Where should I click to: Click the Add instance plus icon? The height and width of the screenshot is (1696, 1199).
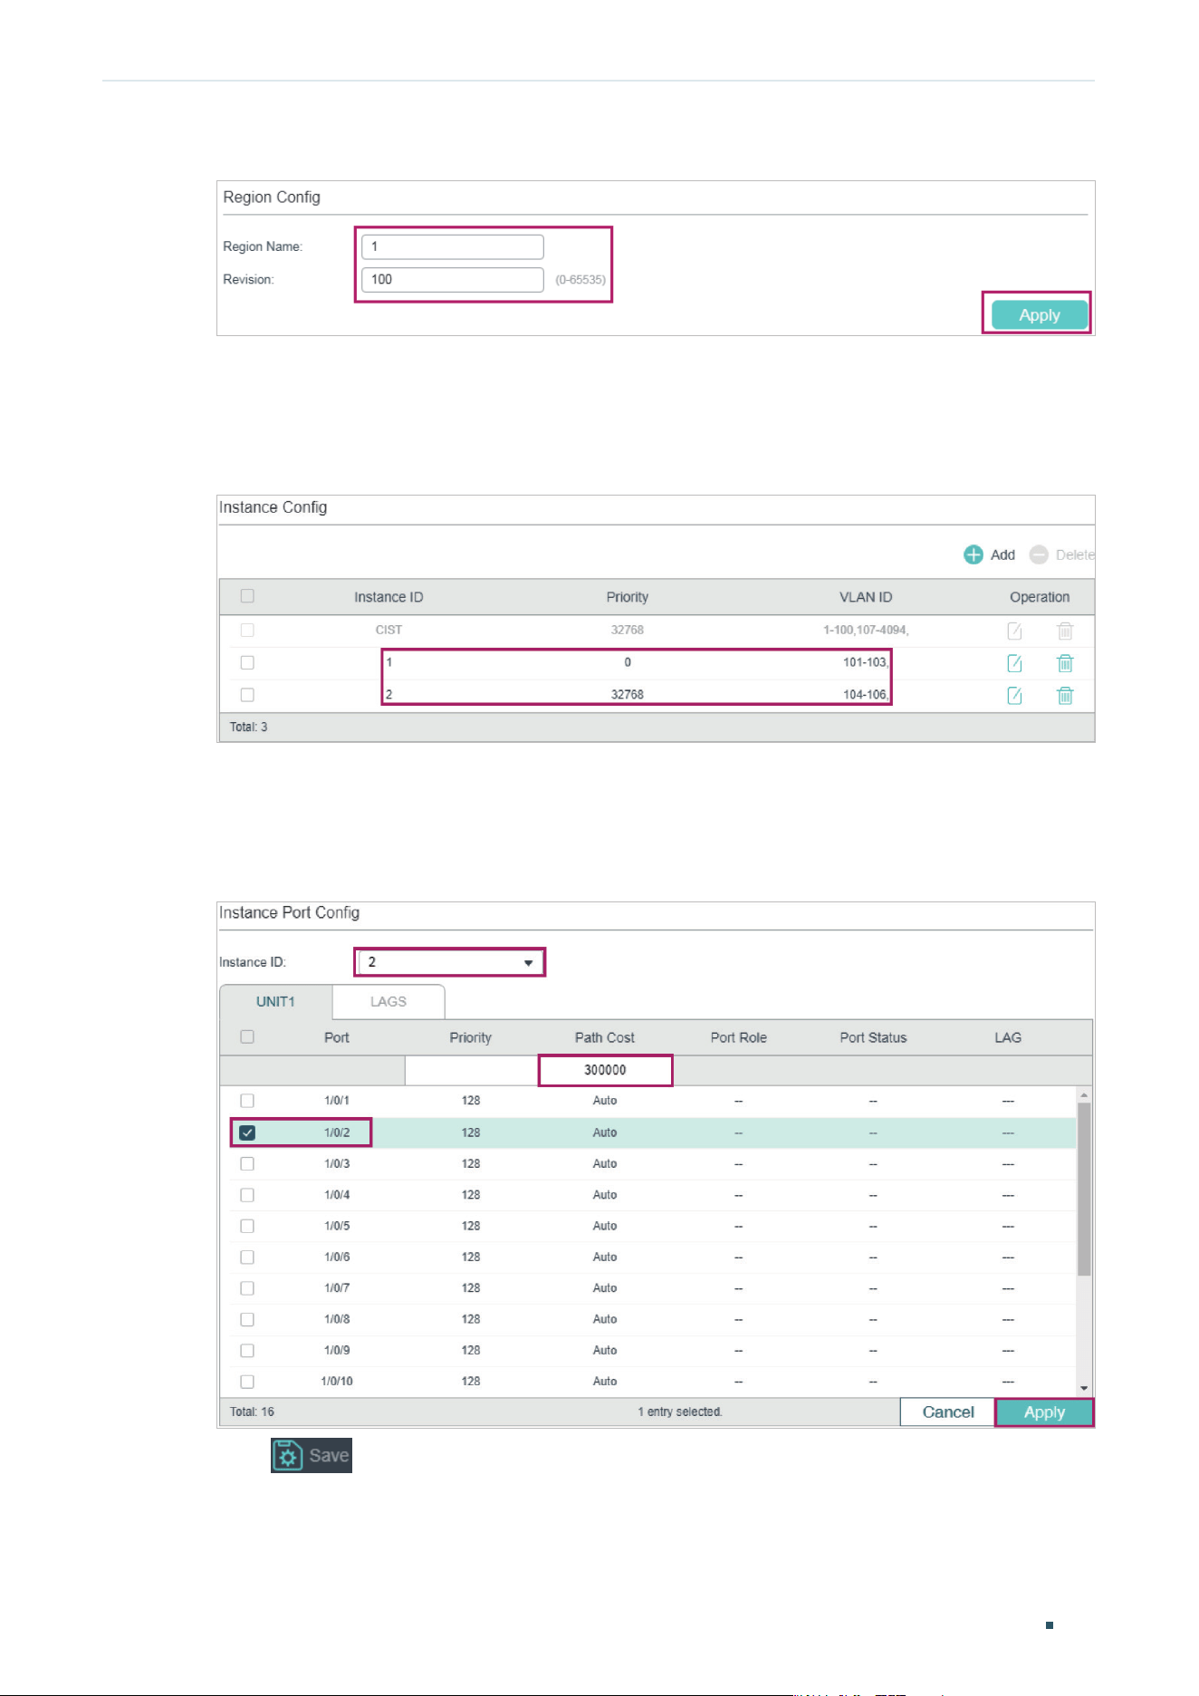[973, 554]
